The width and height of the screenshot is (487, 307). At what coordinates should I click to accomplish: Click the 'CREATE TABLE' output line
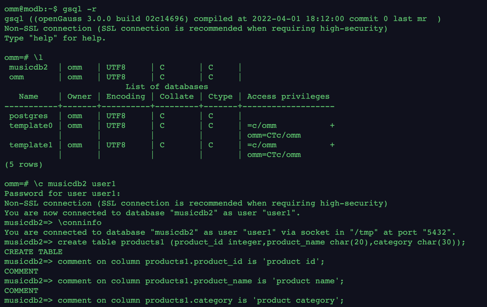(x=33, y=252)
